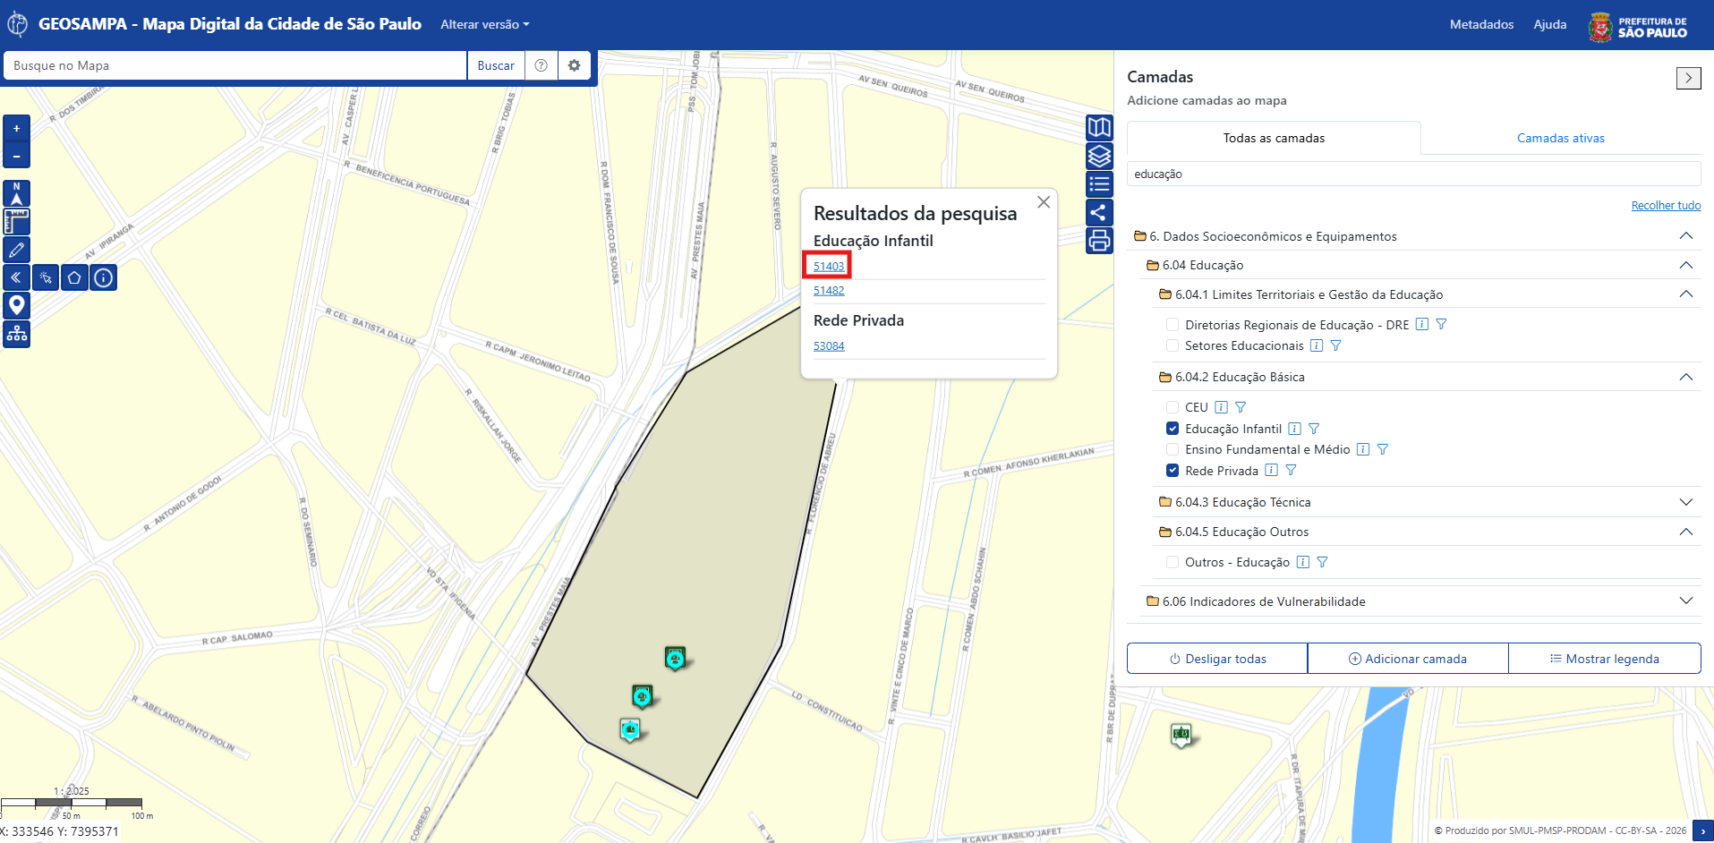Activate the circled info identify tool
Image resolution: width=1714 pixels, height=843 pixels.
(104, 277)
